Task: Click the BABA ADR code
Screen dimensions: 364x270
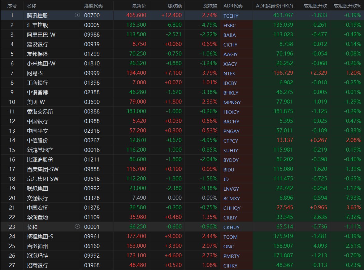Action: click(229, 35)
